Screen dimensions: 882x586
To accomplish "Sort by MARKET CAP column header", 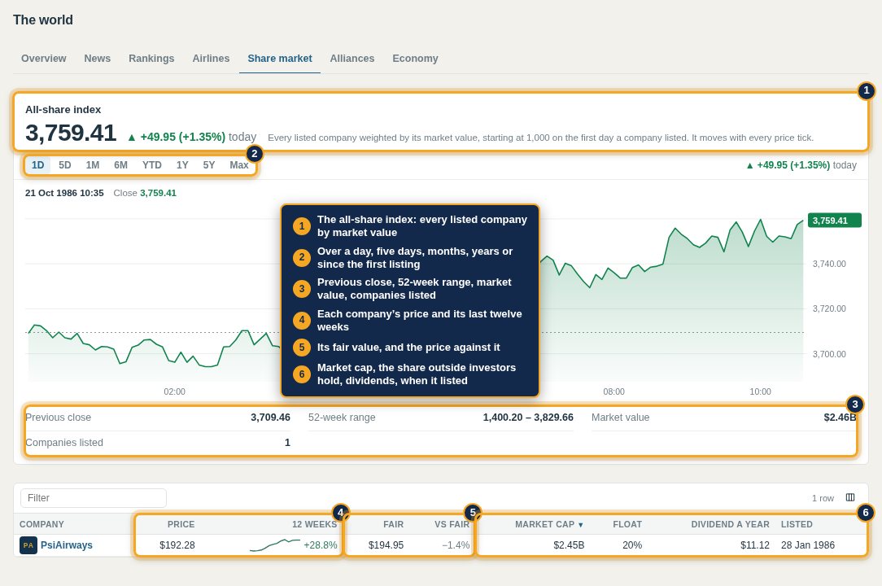I will pyautogui.click(x=549, y=524).
